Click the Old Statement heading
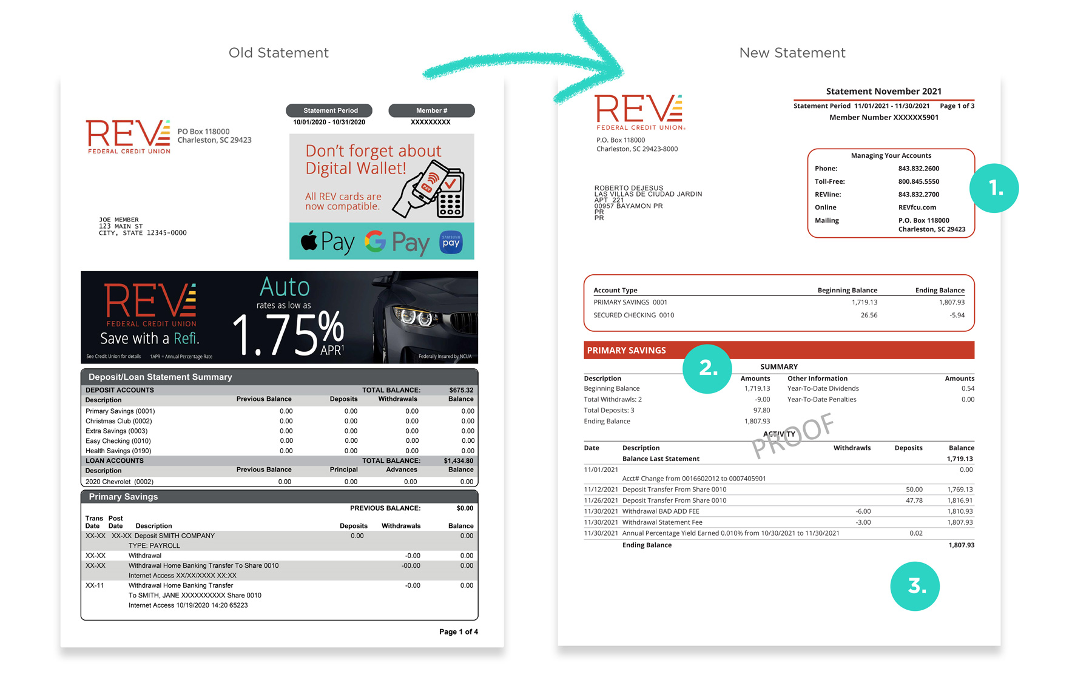1092x697 pixels. coord(278,53)
